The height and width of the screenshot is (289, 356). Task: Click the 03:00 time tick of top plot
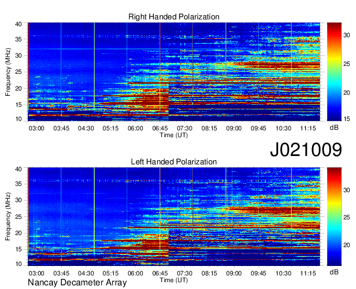point(36,128)
